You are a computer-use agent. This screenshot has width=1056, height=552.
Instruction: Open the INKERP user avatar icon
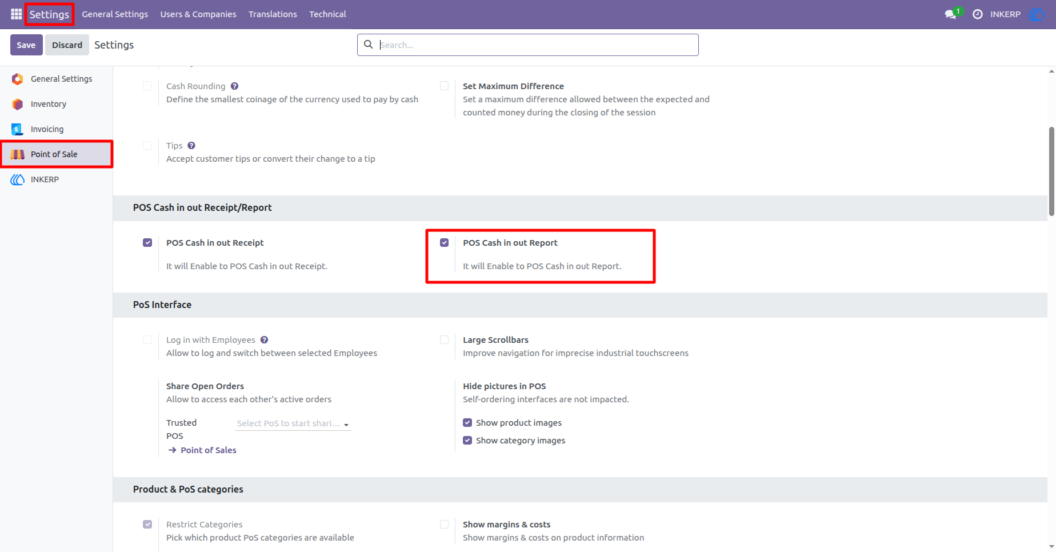1037,14
